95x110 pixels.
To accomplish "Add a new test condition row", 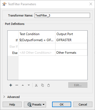I will (11, 85).
